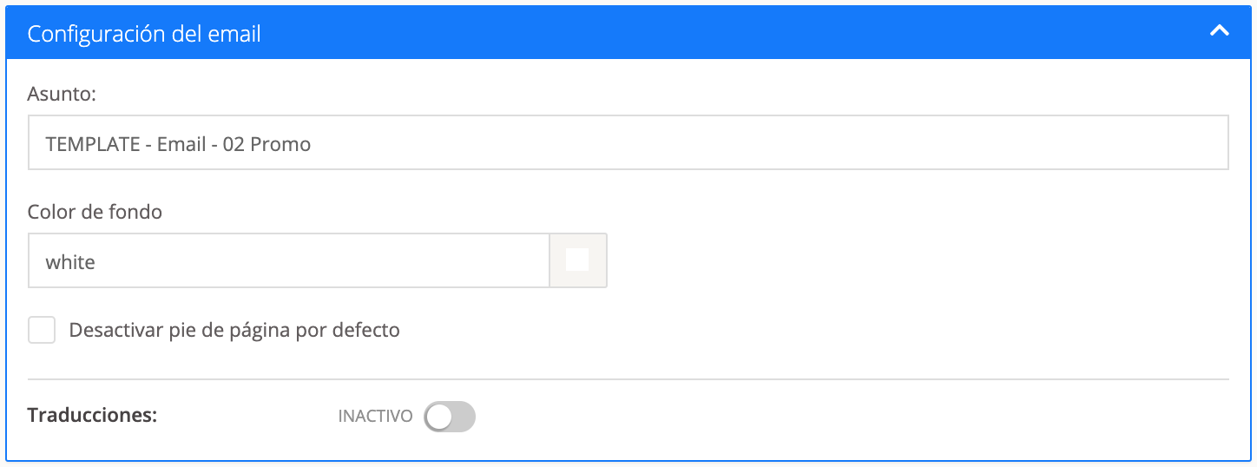Toggle the email configuration section arrow icon
Viewport: 1257px width, 467px height.
coord(1219,31)
